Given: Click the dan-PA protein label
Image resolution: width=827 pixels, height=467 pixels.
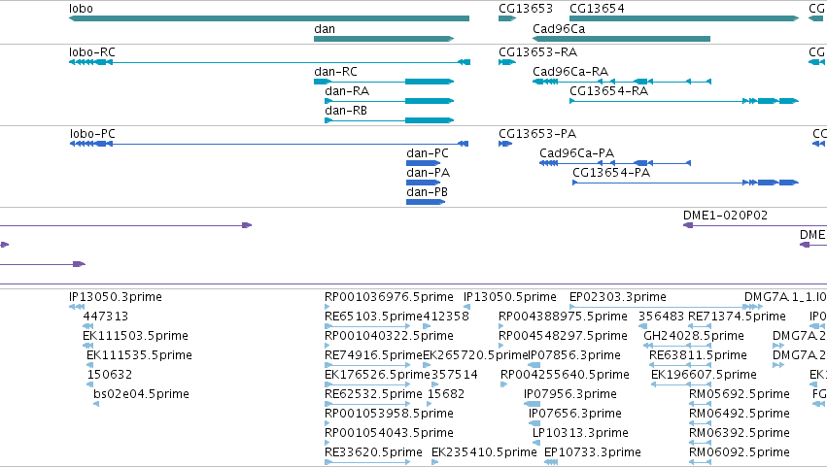Looking at the screenshot, I should point(429,173).
